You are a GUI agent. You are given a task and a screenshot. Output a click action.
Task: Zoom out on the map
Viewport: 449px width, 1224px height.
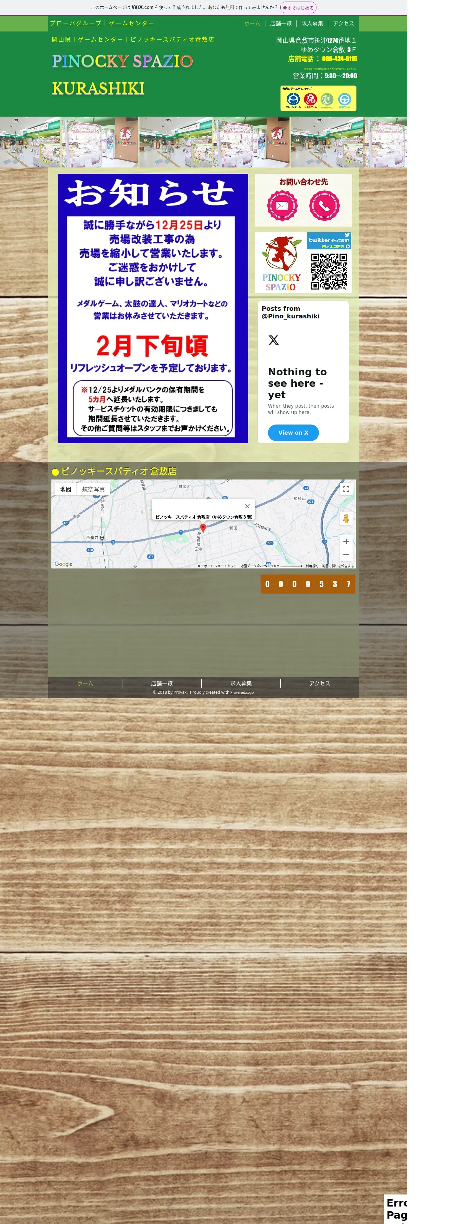[x=346, y=554]
